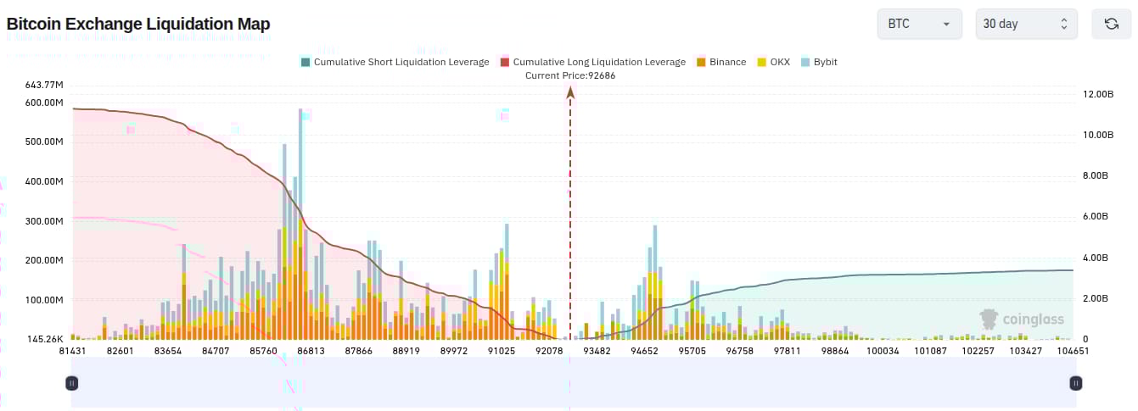
Task: Expand the 30 day range selector
Action: 1026,24
